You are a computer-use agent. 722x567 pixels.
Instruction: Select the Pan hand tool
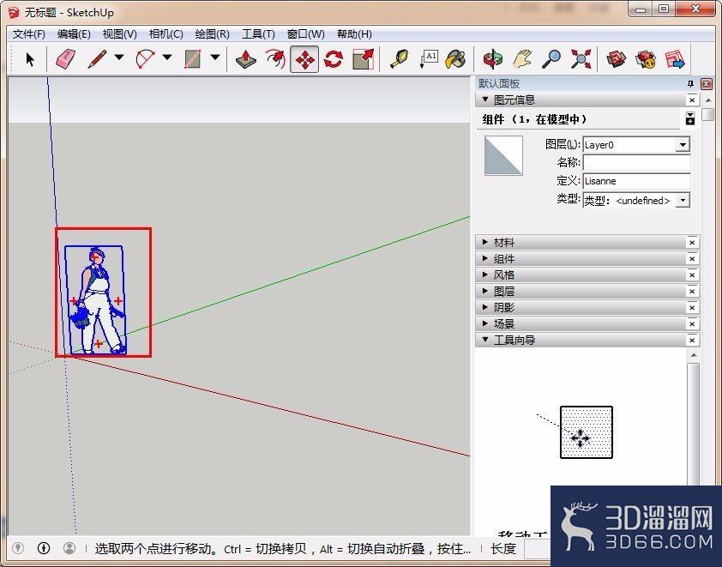(522, 59)
